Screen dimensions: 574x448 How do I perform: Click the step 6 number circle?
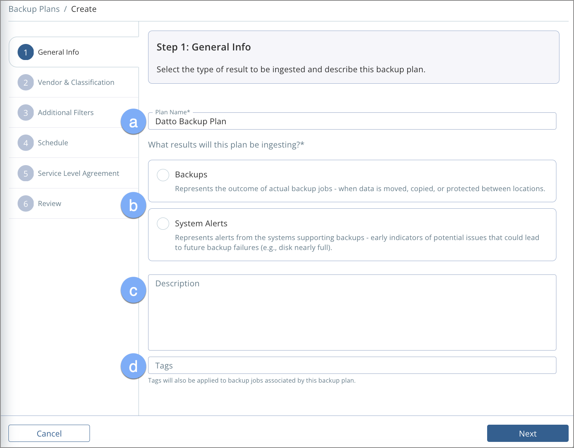click(x=26, y=204)
